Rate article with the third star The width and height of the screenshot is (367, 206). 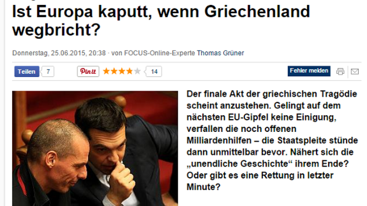coord(122,71)
